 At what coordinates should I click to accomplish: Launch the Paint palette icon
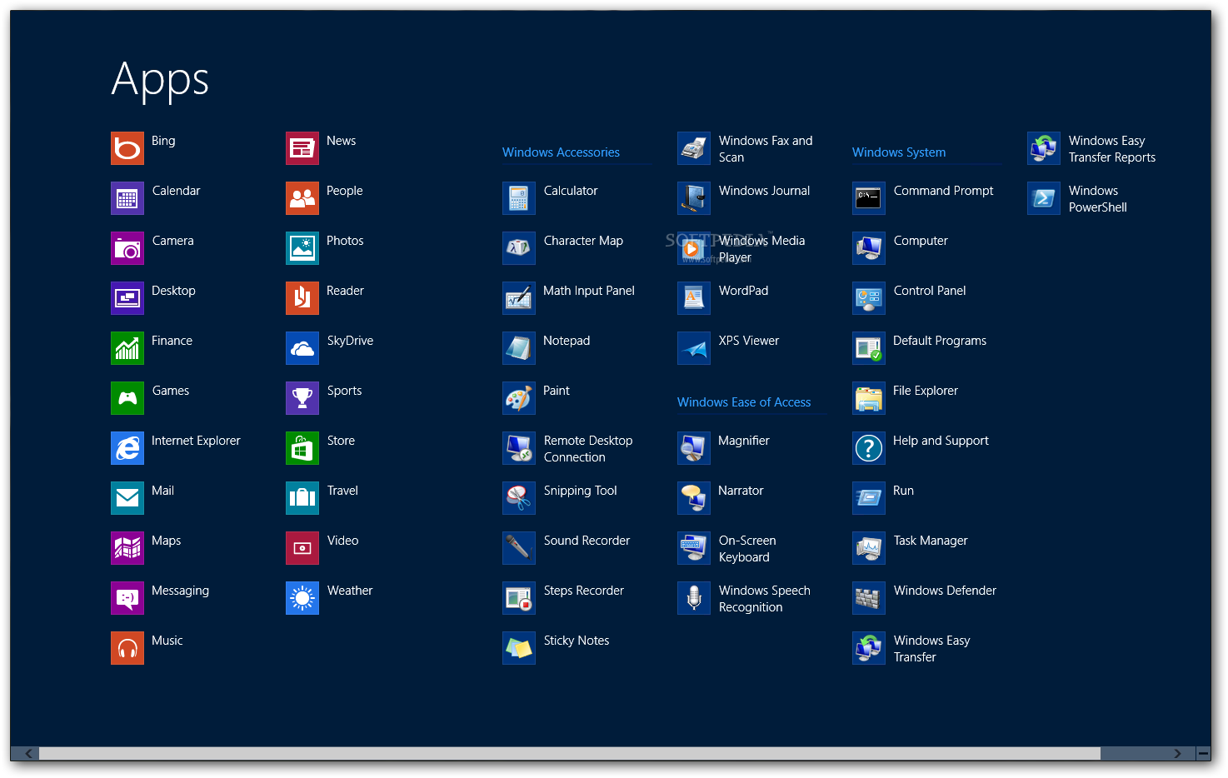(x=519, y=398)
